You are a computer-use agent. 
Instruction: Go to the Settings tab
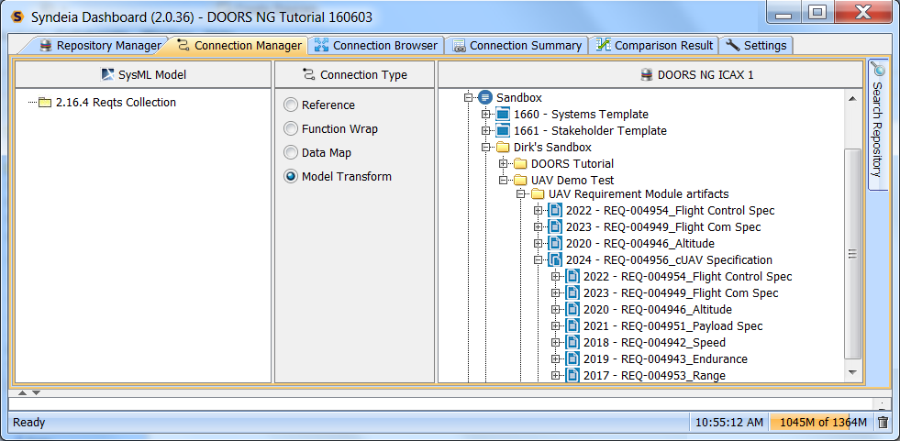(x=757, y=45)
